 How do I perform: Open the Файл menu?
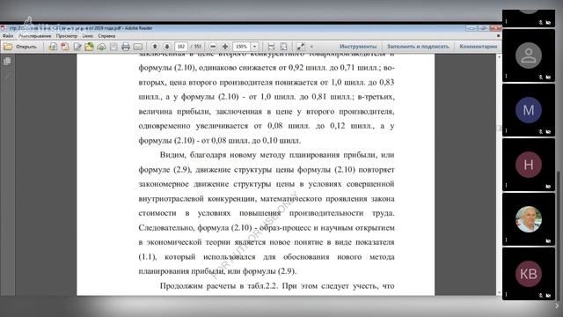pyautogui.click(x=8, y=36)
